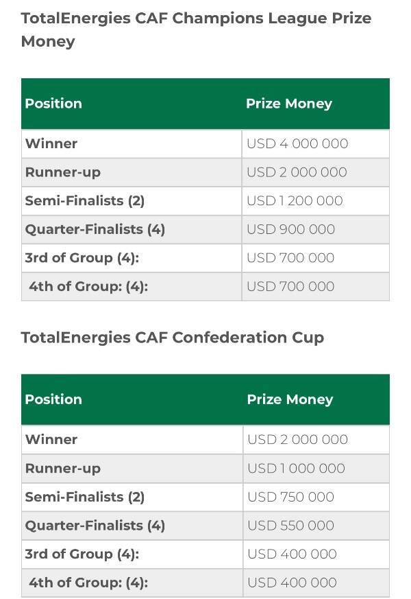Select the USD 550 000 cell

point(291,526)
